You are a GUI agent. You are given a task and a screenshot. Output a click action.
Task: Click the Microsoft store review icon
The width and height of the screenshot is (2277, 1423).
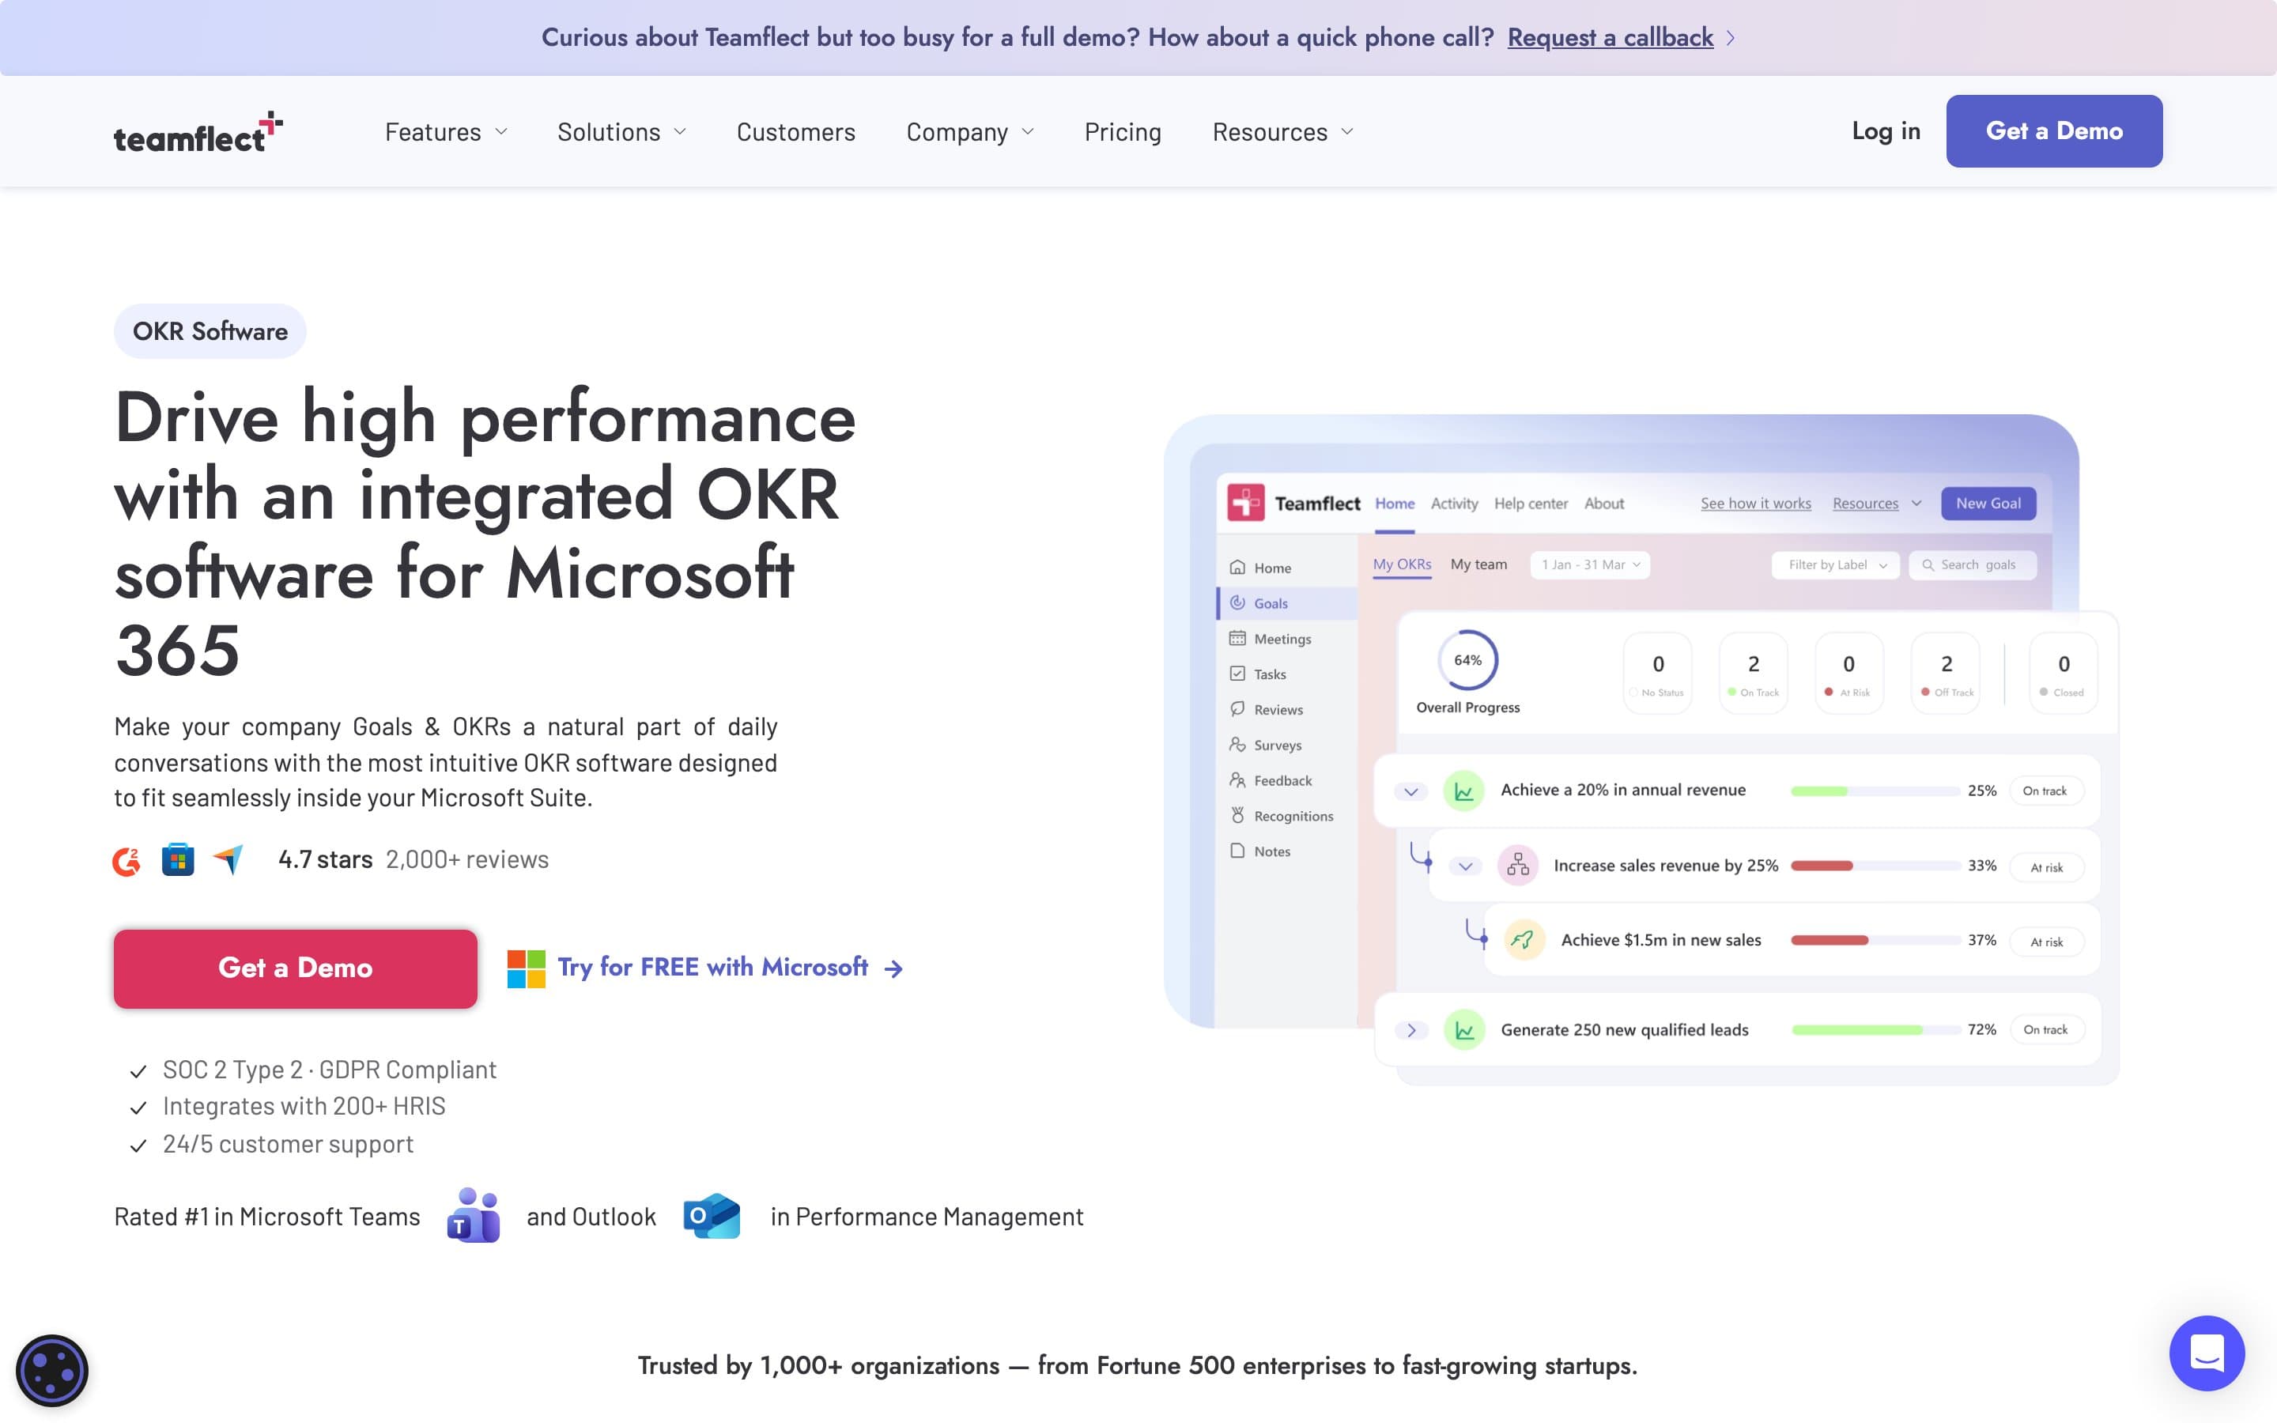click(x=178, y=859)
